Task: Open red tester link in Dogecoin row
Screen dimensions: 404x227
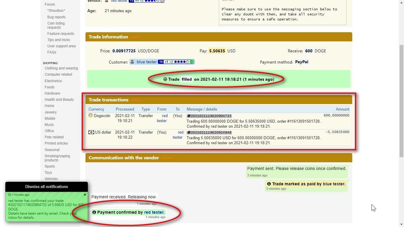Action: click(x=162, y=118)
